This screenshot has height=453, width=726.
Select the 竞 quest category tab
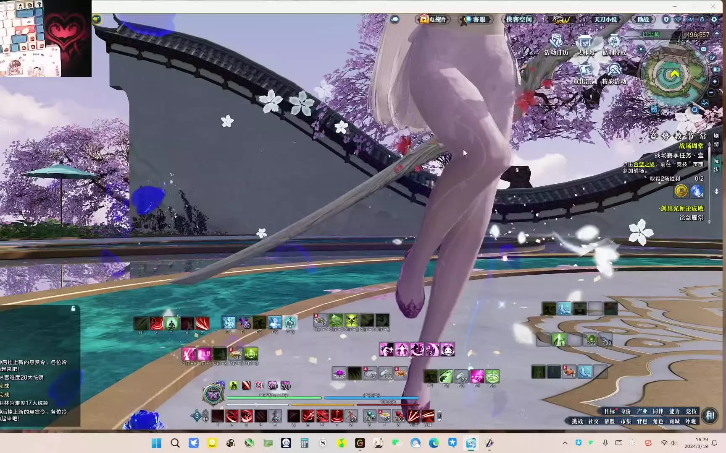(653, 136)
